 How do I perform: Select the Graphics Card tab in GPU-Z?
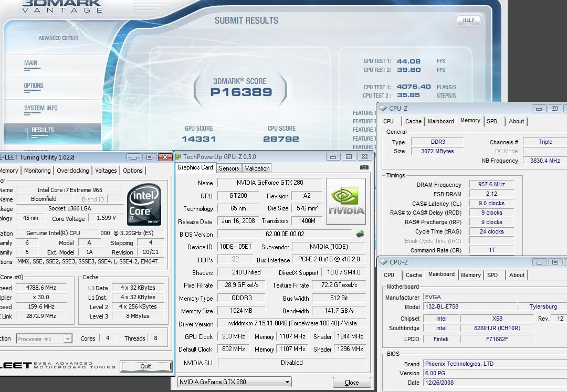195,167
